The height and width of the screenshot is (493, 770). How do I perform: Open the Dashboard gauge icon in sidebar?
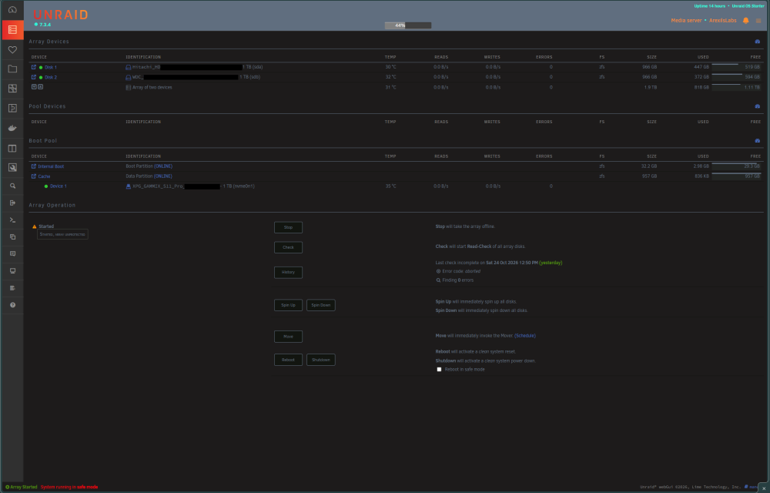tap(13, 10)
